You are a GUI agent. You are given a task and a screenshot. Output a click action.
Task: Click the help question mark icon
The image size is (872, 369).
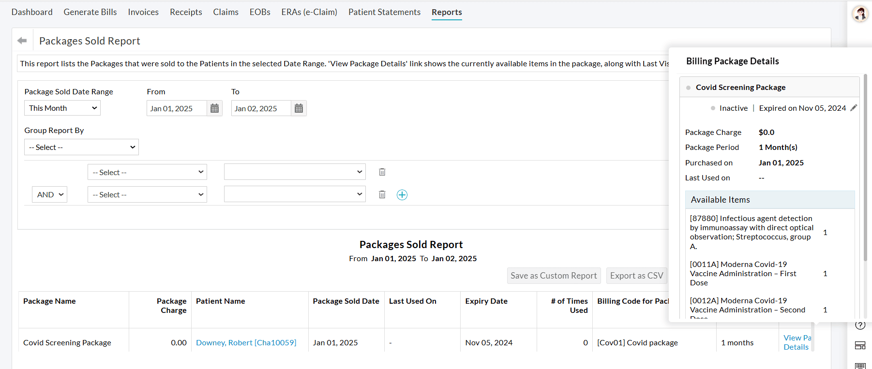tap(860, 325)
